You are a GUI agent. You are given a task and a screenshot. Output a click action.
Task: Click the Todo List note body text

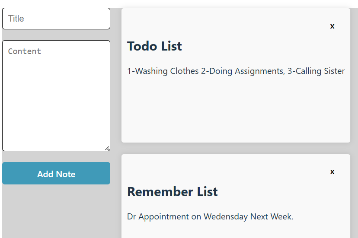pos(236,71)
